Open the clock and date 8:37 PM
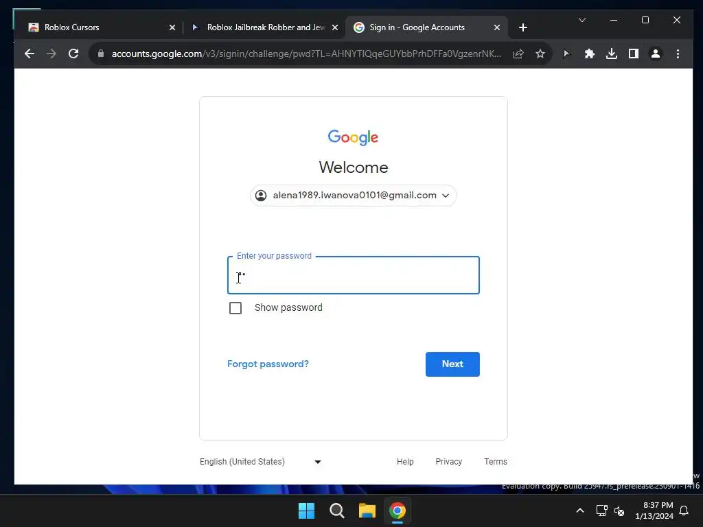Viewport: 703px width, 527px height. click(654, 511)
